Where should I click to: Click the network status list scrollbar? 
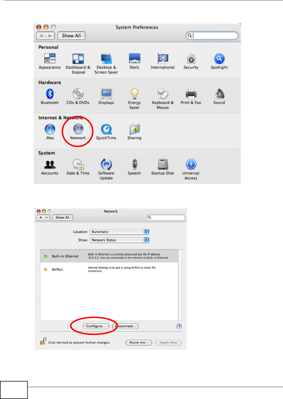(180, 285)
